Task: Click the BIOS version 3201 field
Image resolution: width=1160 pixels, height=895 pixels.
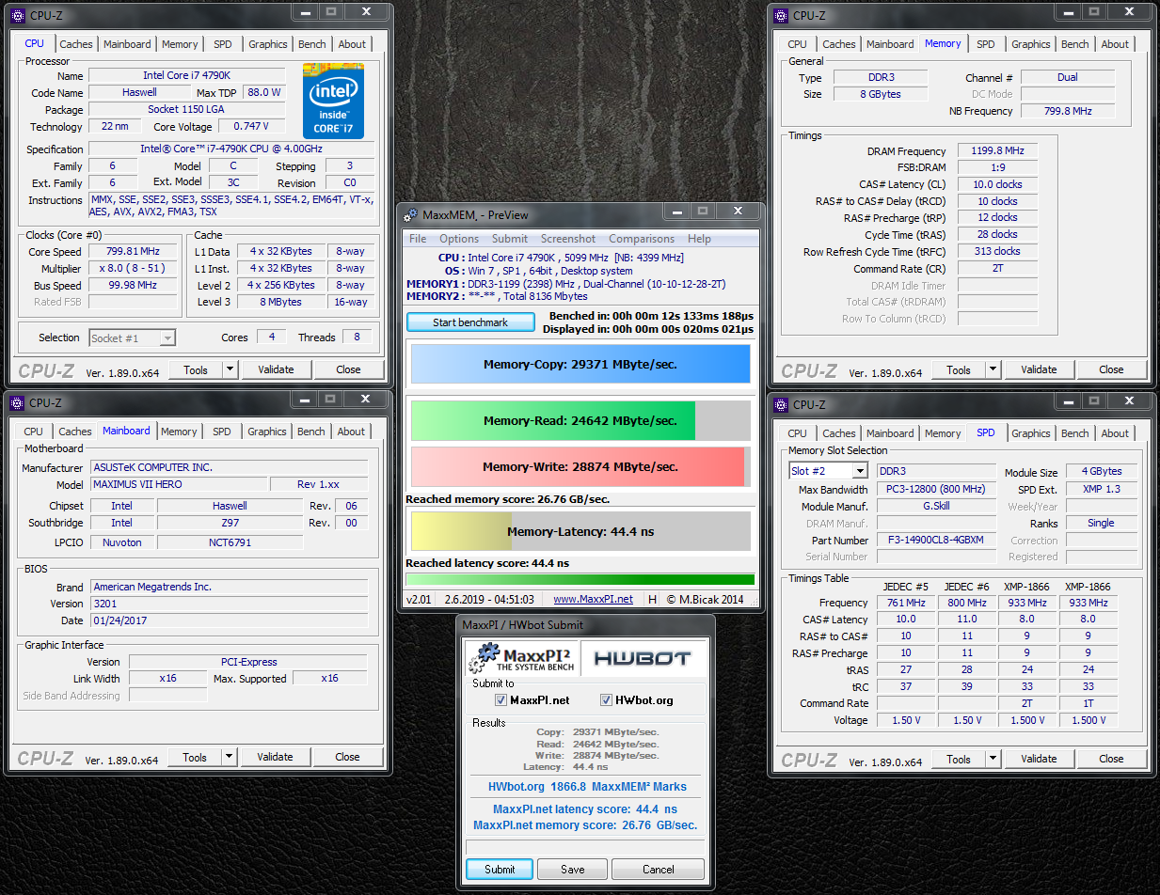Action: pos(229,604)
